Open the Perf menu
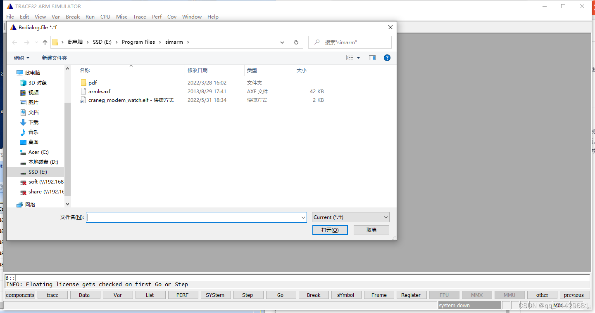This screenshot has width=595, height=313. click(157, 17)
